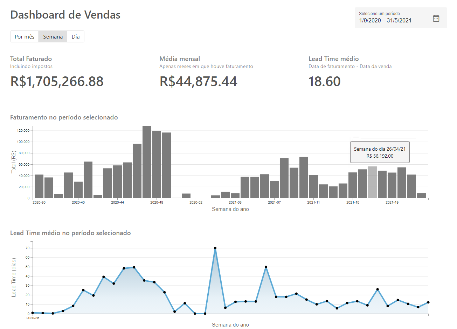Viewport: 457px width, 329px height.
Task: Click the '70' tick on the lead time axis
Action: click(x=27, y=248)
